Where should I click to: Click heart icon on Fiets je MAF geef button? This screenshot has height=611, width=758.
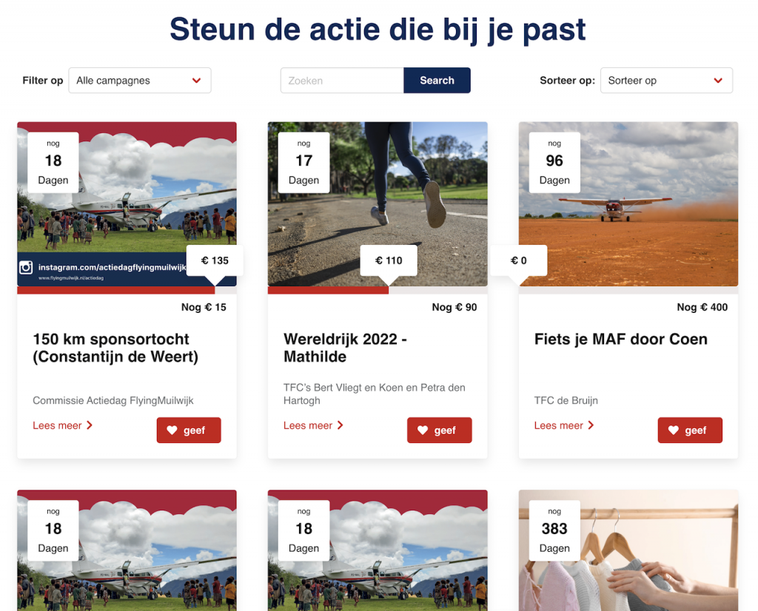pos(674,431)
